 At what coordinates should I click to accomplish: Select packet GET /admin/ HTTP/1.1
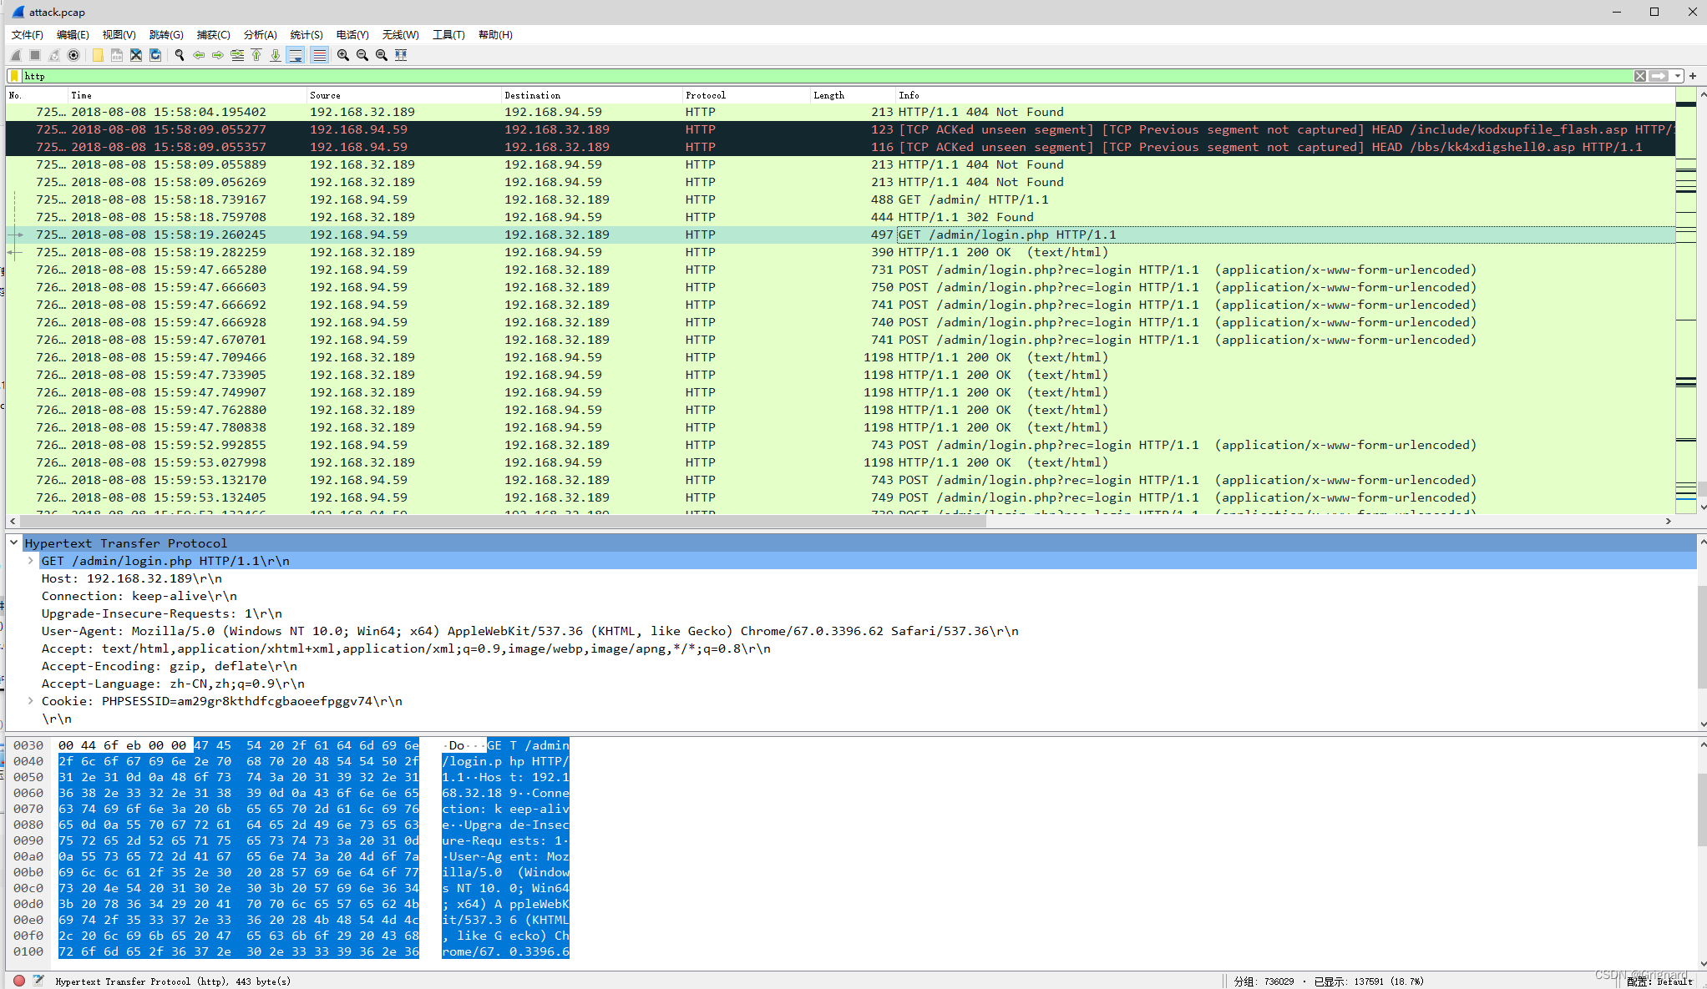(x=840, y=199)
